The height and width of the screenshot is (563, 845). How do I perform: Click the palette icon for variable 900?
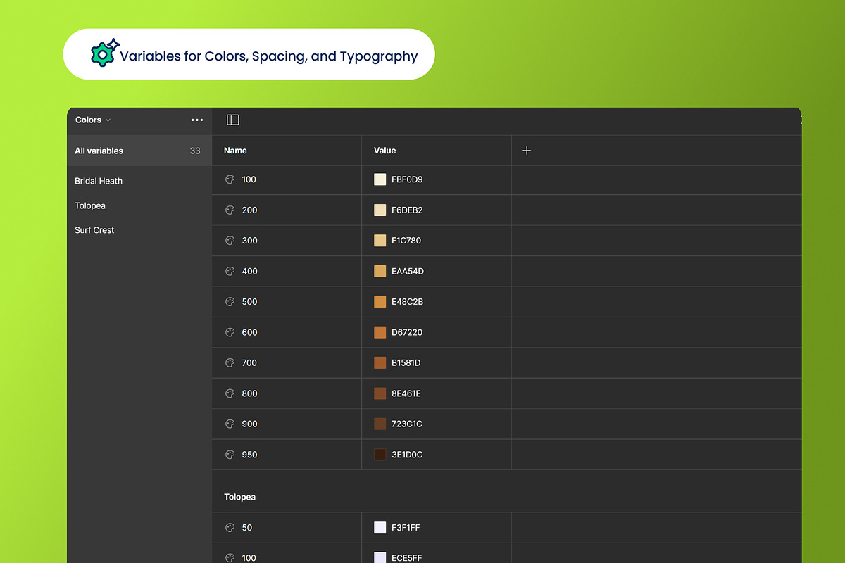230,424
